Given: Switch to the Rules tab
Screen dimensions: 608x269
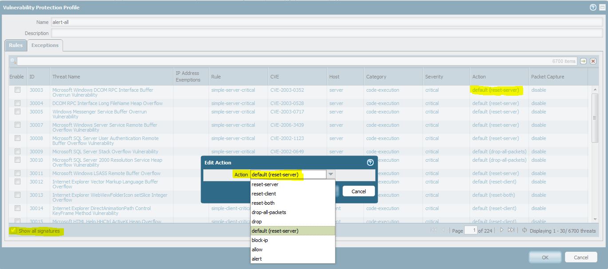Looking at the screenshot, I should pyautogui.click(x=16, y=45).
